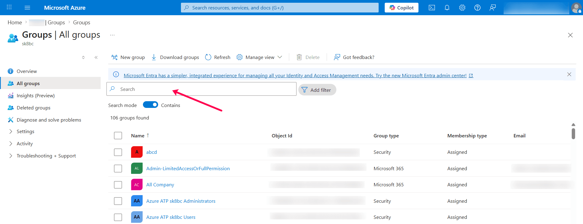Viewport: 583px width, 224px height.
Task: Select All groups in the sidebar
Action: coord(50,83)
